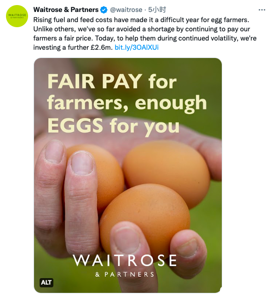Show the image ALT description badge

click(46, 282)
